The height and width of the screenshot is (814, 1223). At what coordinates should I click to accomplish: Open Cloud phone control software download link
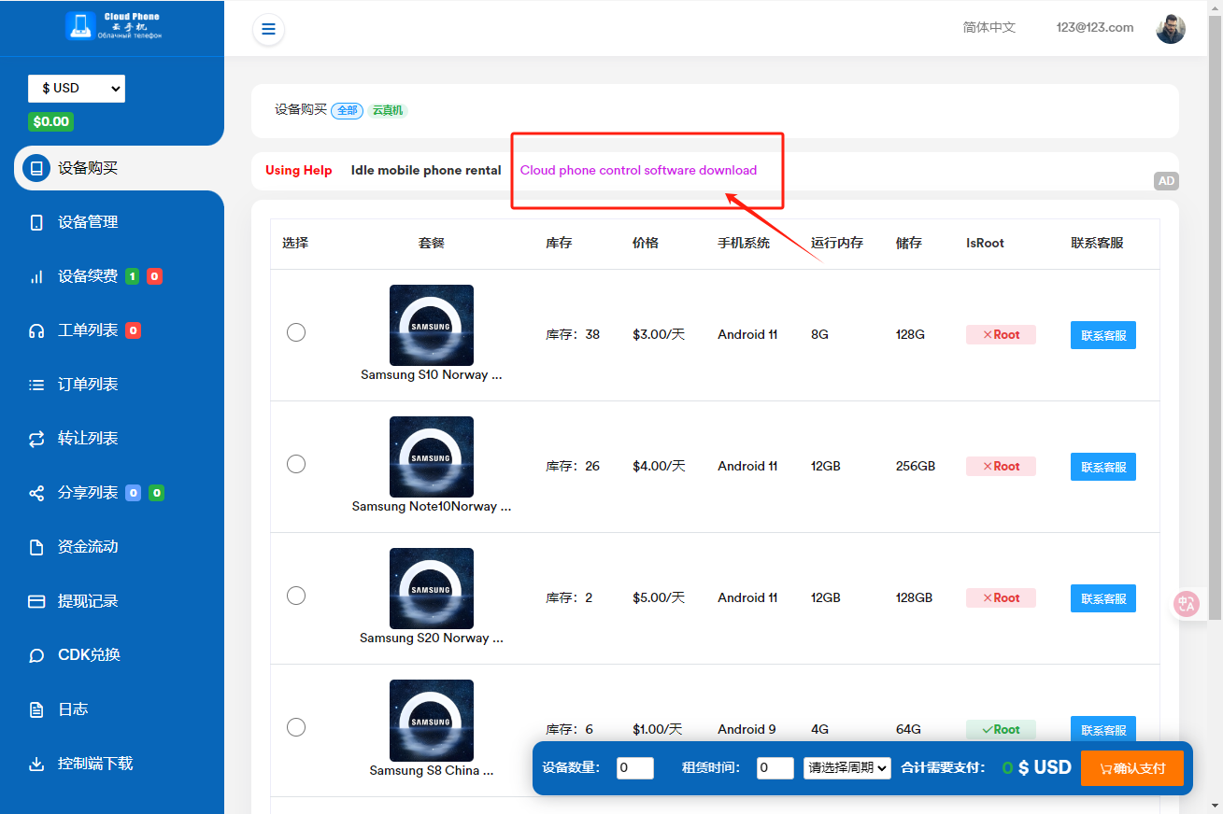pyautogui.click(x=638, y=170)
